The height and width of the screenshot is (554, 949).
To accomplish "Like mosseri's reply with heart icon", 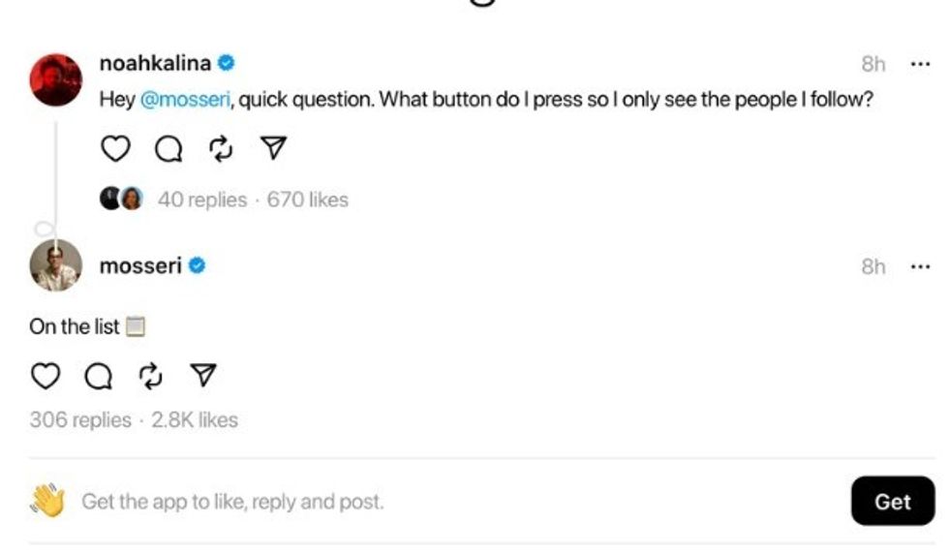I will 46,376.
